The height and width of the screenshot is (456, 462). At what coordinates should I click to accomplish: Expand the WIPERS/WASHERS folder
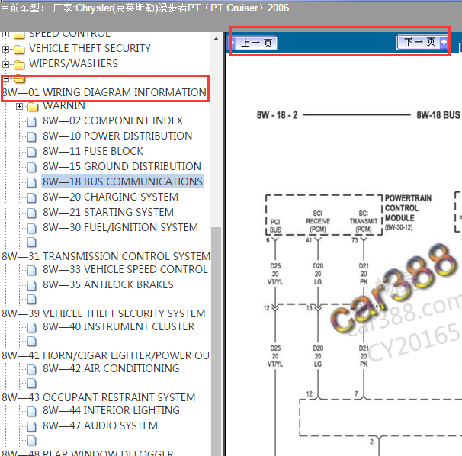pyautogui.click(x=5, y=64)
